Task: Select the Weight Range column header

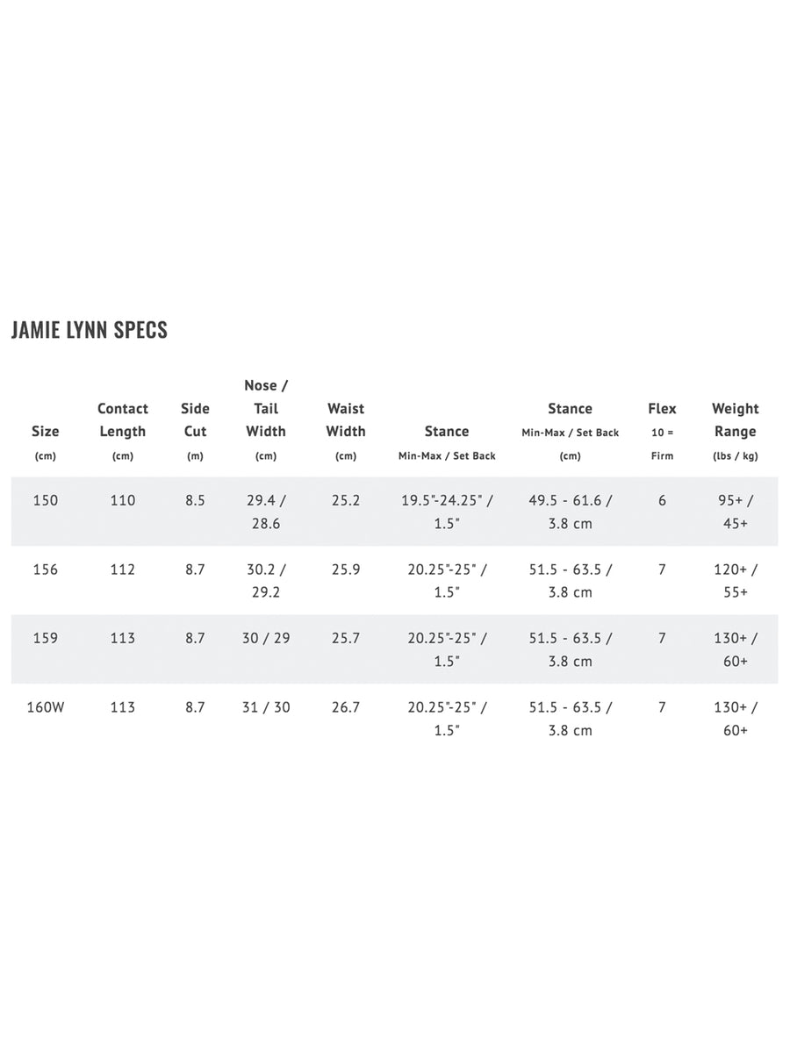Action: [x=736, y=420]
